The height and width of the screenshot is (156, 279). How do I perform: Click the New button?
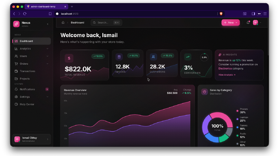(230, 22)
